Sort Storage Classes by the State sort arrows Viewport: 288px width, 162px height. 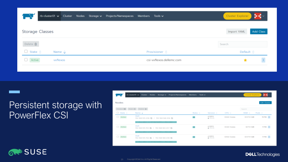pyautogui.click(x=40, y=52)
